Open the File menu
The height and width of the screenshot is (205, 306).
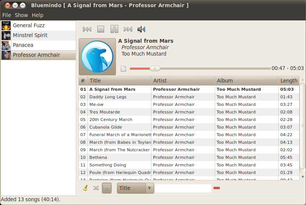[6, 15]
